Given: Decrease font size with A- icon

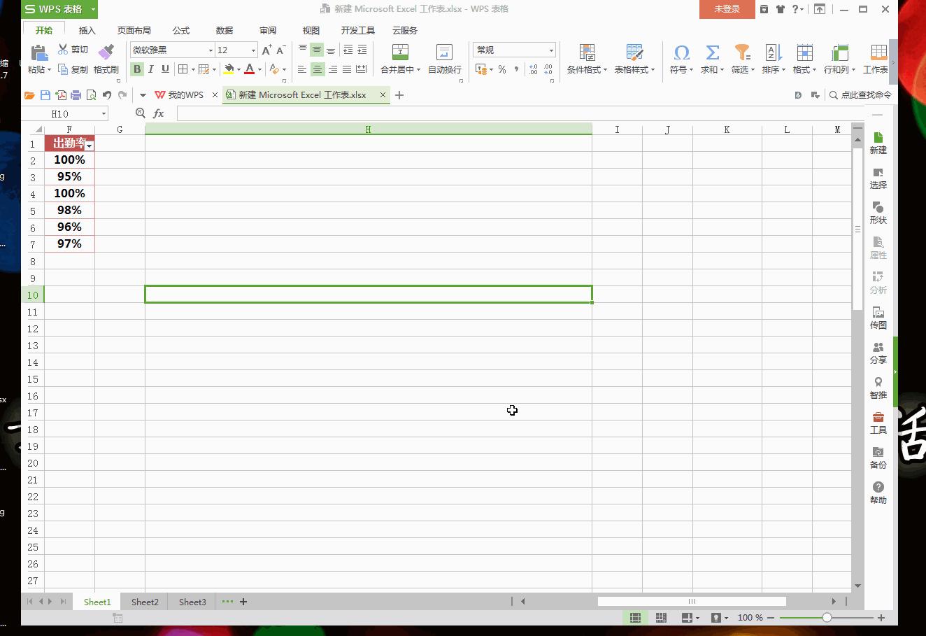Looking at the screenshot, I should click(281, 50).
